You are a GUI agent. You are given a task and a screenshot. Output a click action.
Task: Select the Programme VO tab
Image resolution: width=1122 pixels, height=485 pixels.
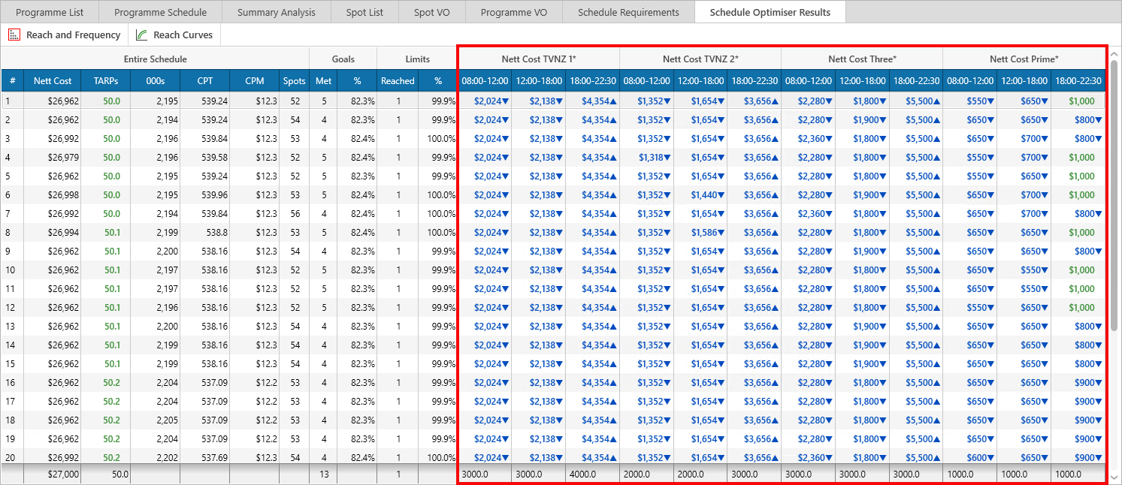point(515,12)
